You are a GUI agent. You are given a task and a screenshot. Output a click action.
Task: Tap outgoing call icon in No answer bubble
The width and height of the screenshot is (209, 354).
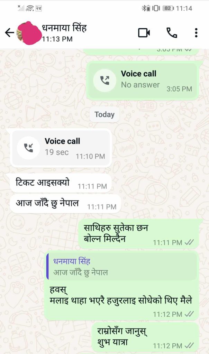coord(104,80)
